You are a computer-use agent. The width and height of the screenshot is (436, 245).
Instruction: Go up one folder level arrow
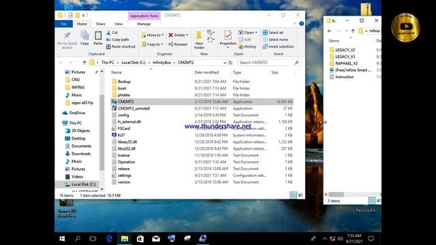coord(84,63)
